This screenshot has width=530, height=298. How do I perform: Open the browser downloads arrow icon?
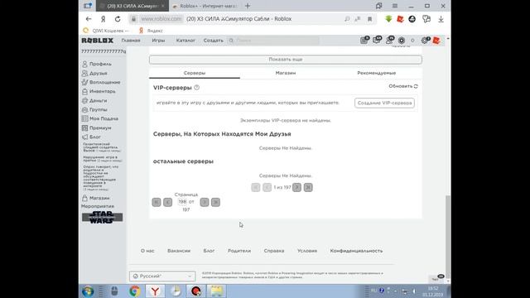click(441, 19)
